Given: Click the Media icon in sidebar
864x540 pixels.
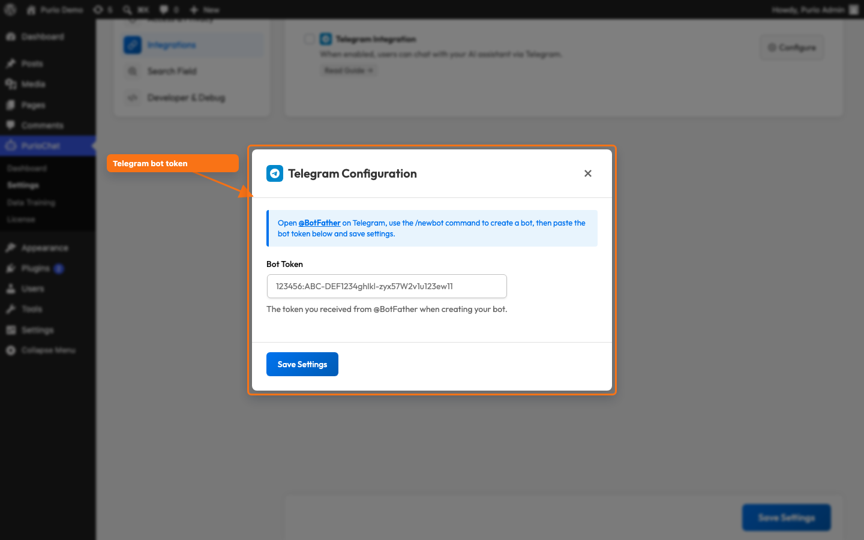Looking at the screenshot, I should pos(11,84).
